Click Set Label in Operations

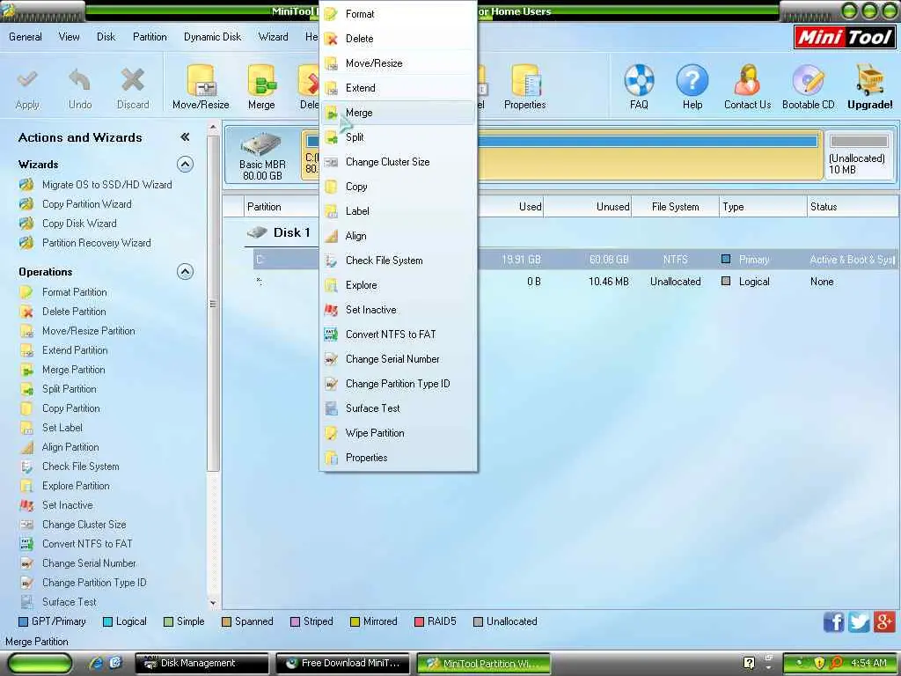click(62, 428)
